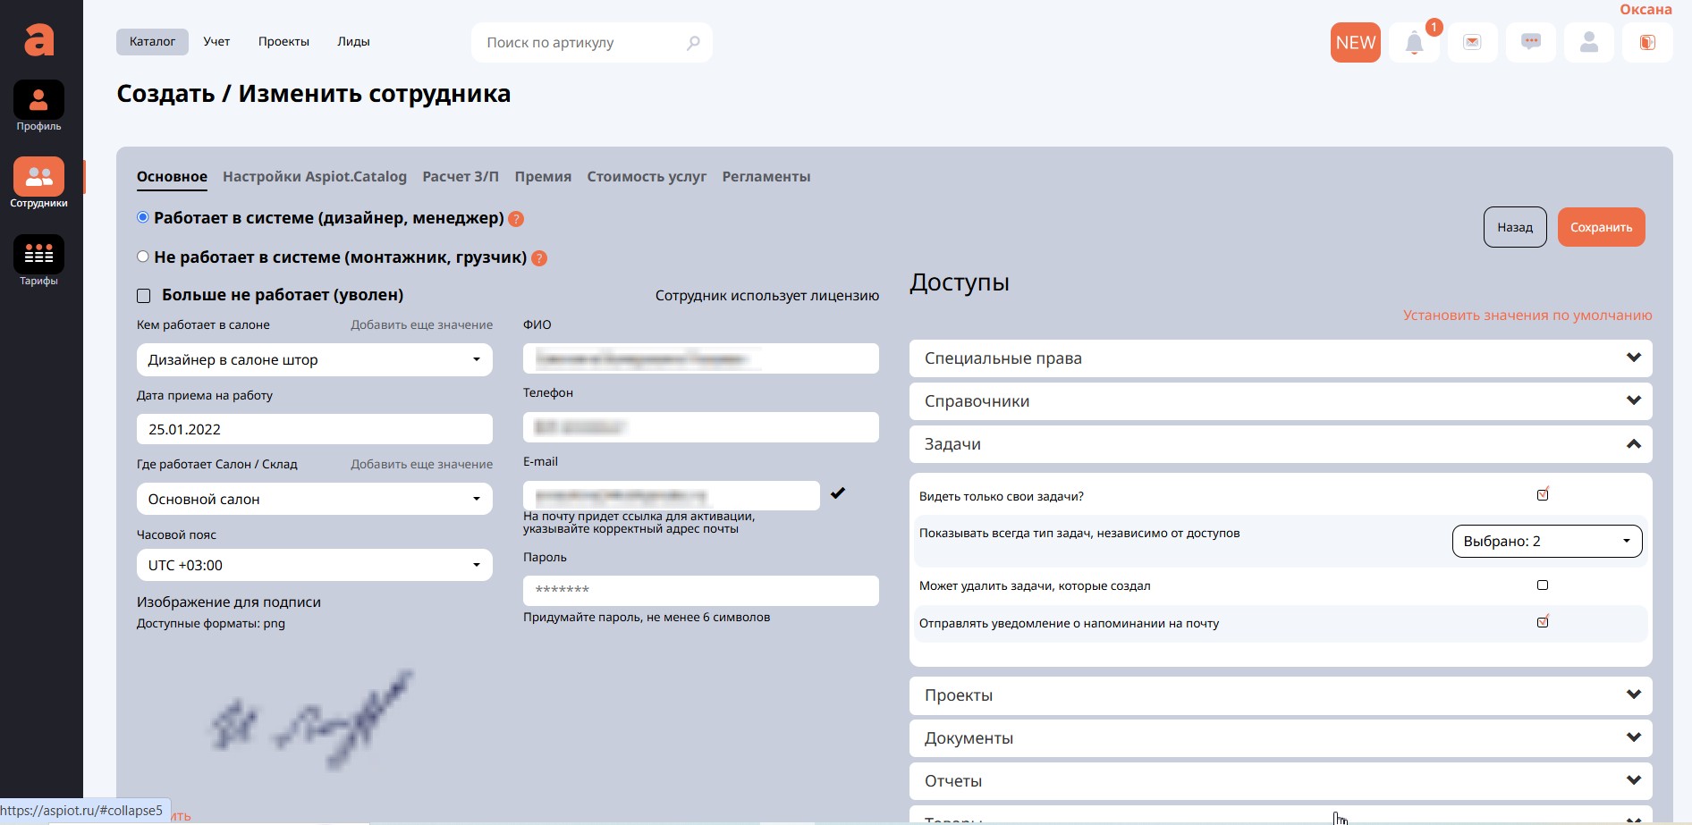Uncheck 'Видеть только свои задачи?' checkbox
Image resolution: width=1692 pixels, height=825 pixels.
[x=1542, y=495]
